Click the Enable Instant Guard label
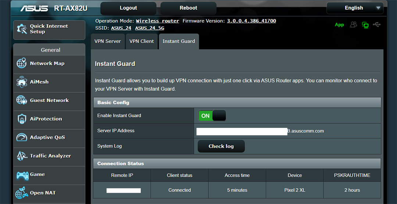 tap(119, 116)
